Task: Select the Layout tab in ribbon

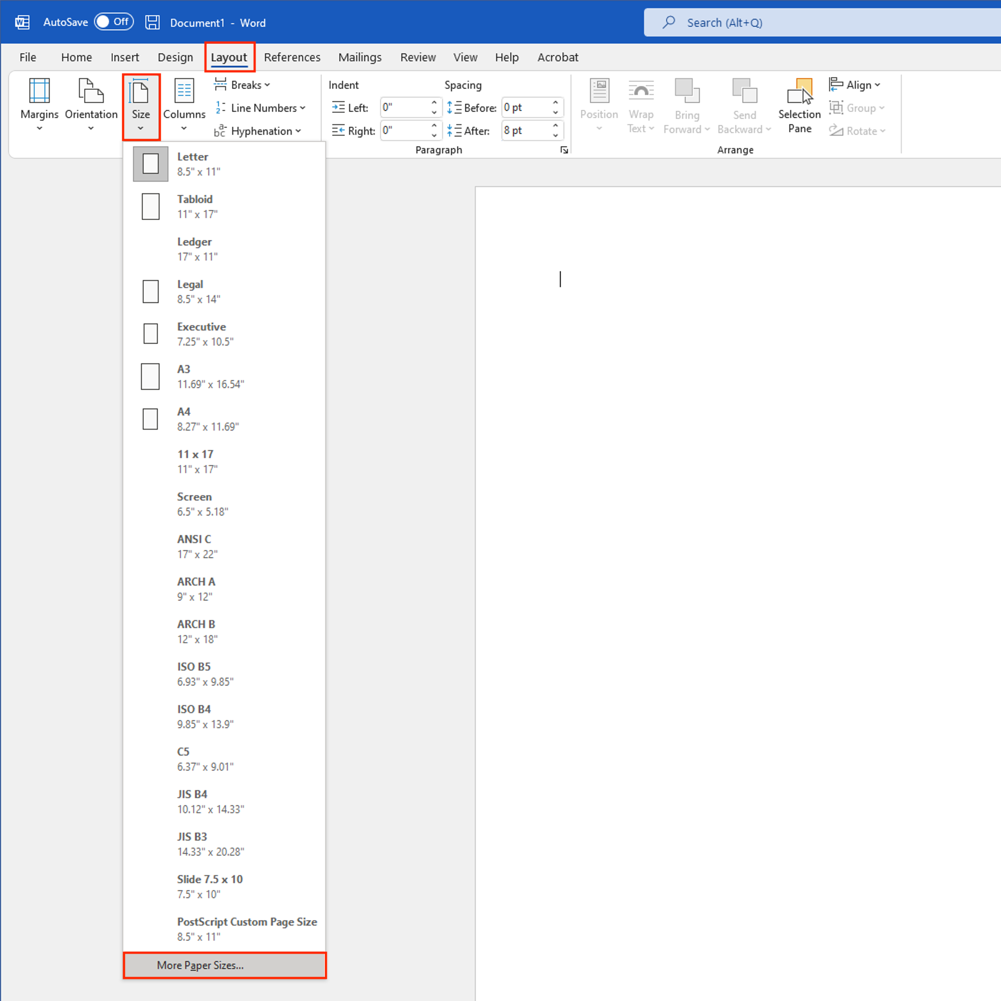Action: click(226, 57)
